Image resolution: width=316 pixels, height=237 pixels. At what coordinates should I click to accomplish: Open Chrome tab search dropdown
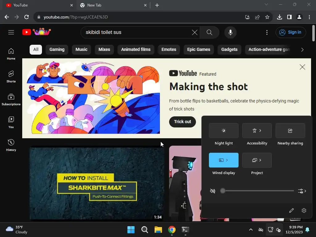coord(266,4)
